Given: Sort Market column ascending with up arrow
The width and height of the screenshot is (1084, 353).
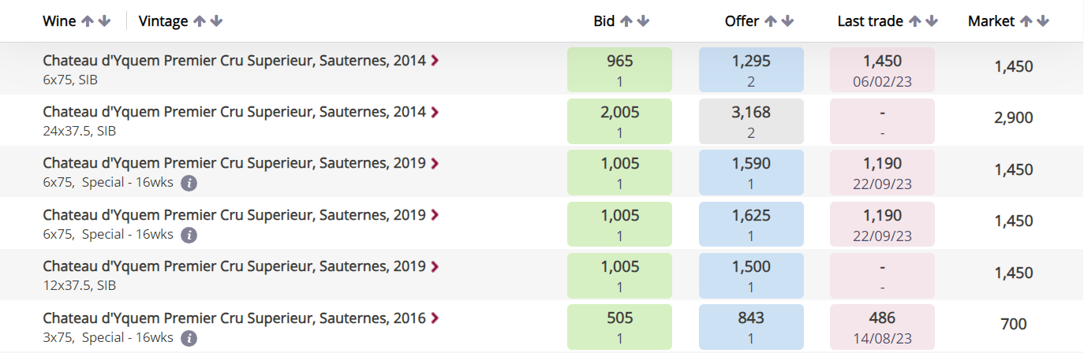Looking at the screenshot, I should [1026, 21].
